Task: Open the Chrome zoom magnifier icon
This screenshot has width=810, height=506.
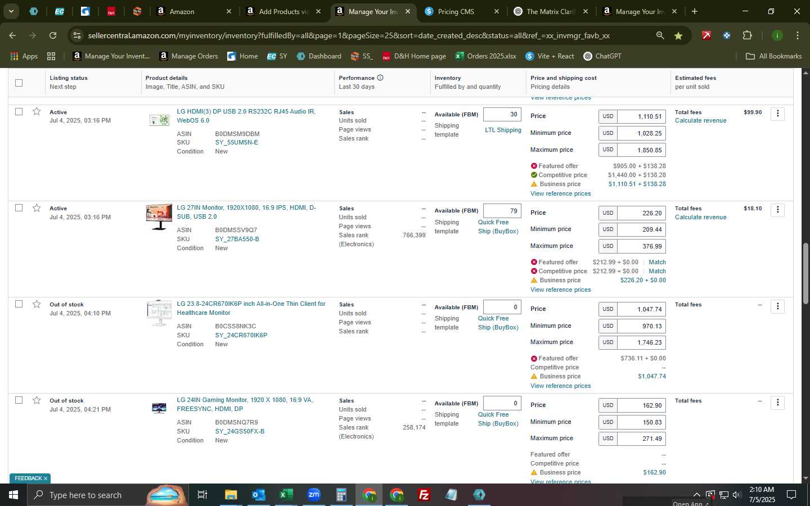Action: point(660,35)
